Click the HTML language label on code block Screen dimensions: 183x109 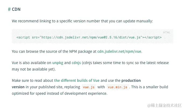(x=167, y=33)
